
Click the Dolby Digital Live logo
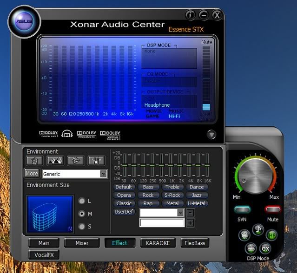coord(48,134)
